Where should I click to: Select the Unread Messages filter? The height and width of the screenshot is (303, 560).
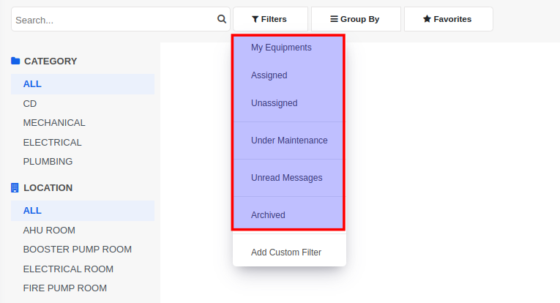(x=289, y=178)
